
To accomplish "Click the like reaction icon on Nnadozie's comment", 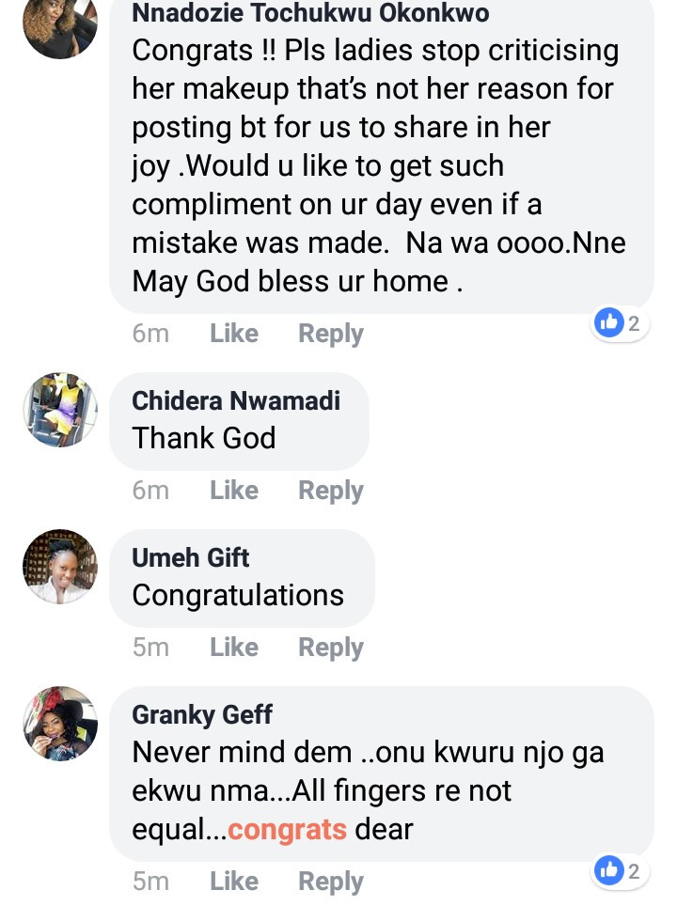I will [609, 323].
